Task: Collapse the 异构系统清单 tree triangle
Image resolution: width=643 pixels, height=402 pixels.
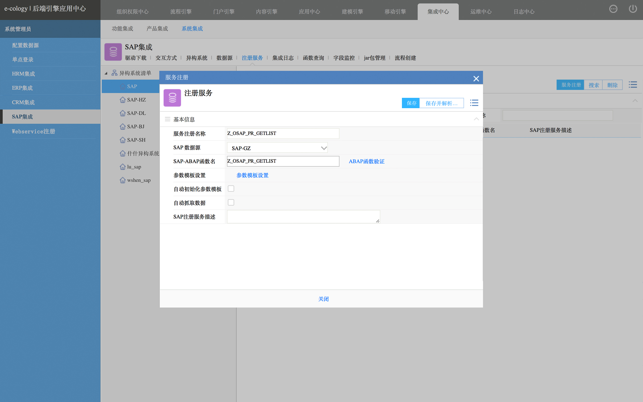Action: (106, 73)
